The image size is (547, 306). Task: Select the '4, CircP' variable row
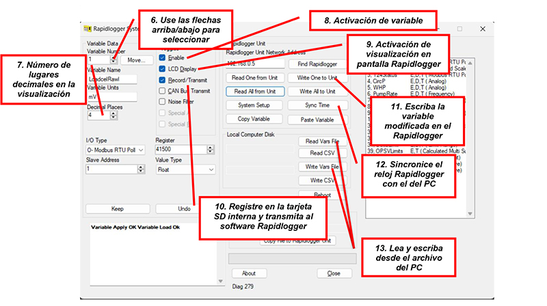416,81
